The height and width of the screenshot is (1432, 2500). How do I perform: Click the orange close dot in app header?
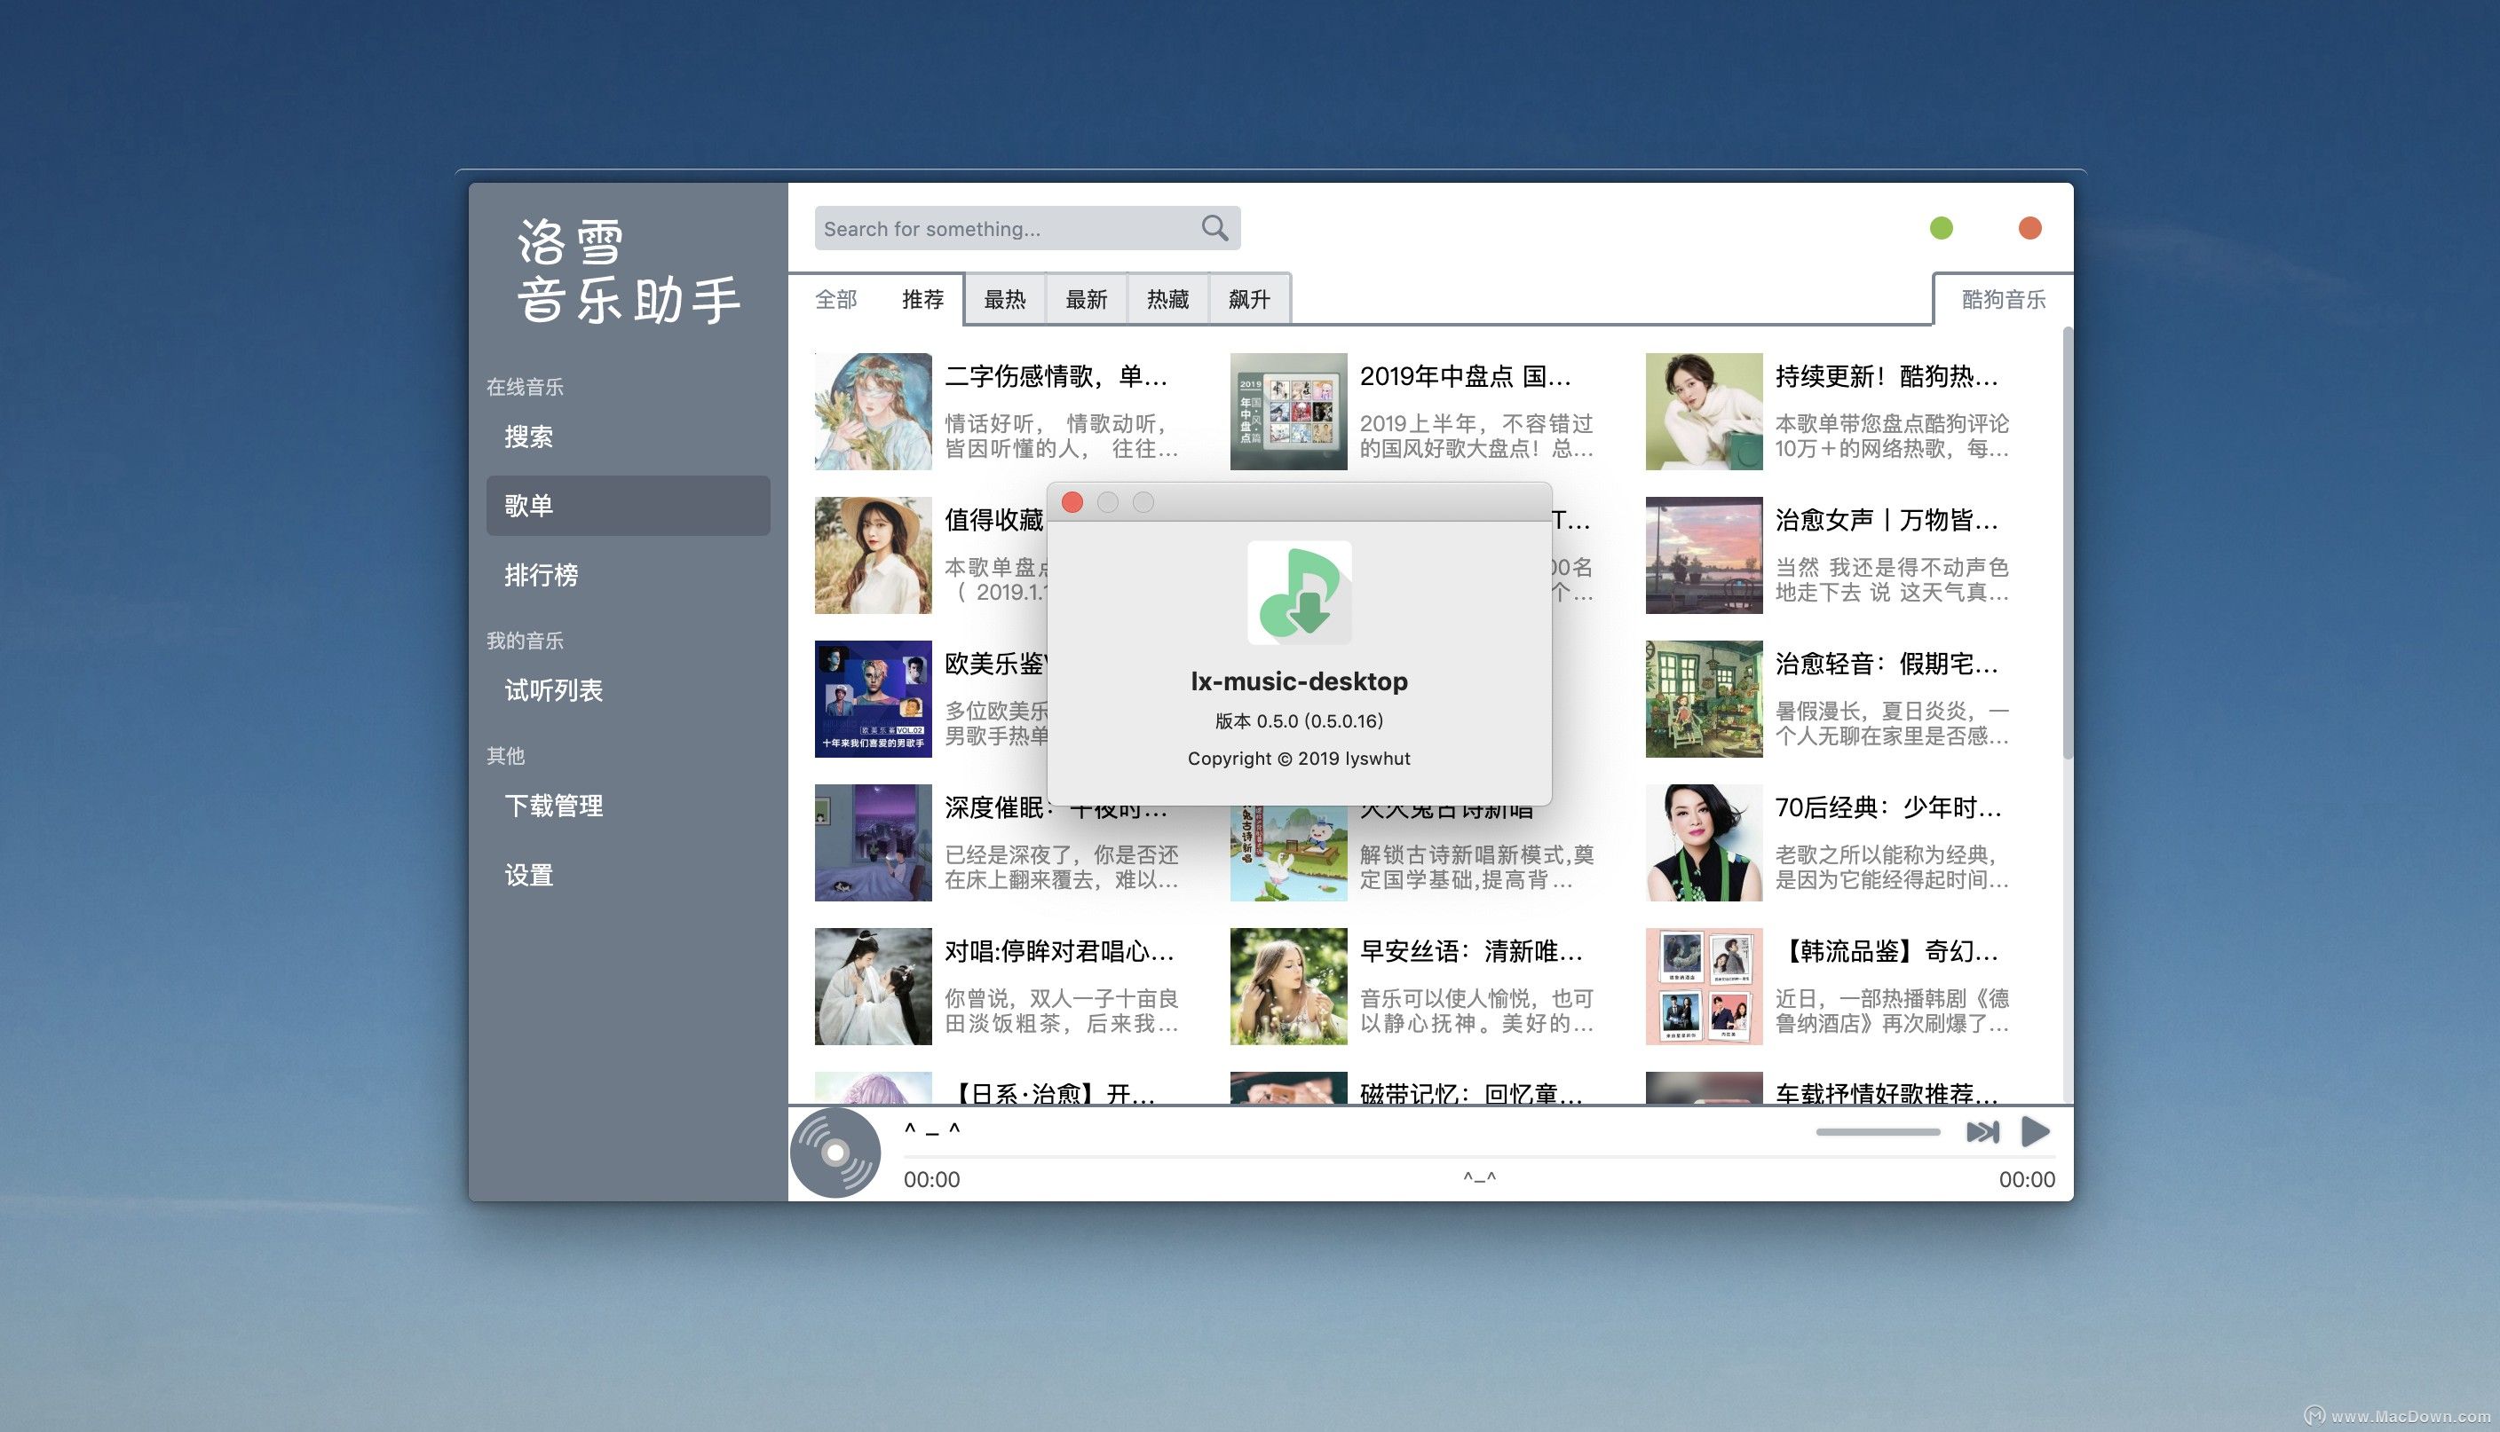pos(2029,228)
